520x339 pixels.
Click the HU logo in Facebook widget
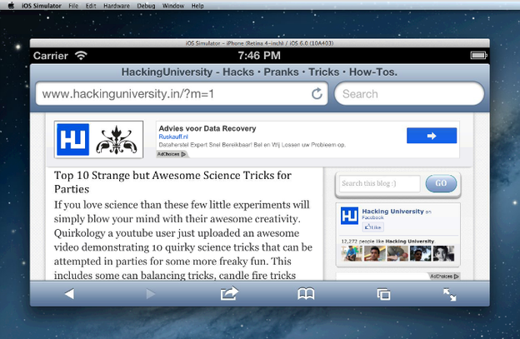point(349,216)
